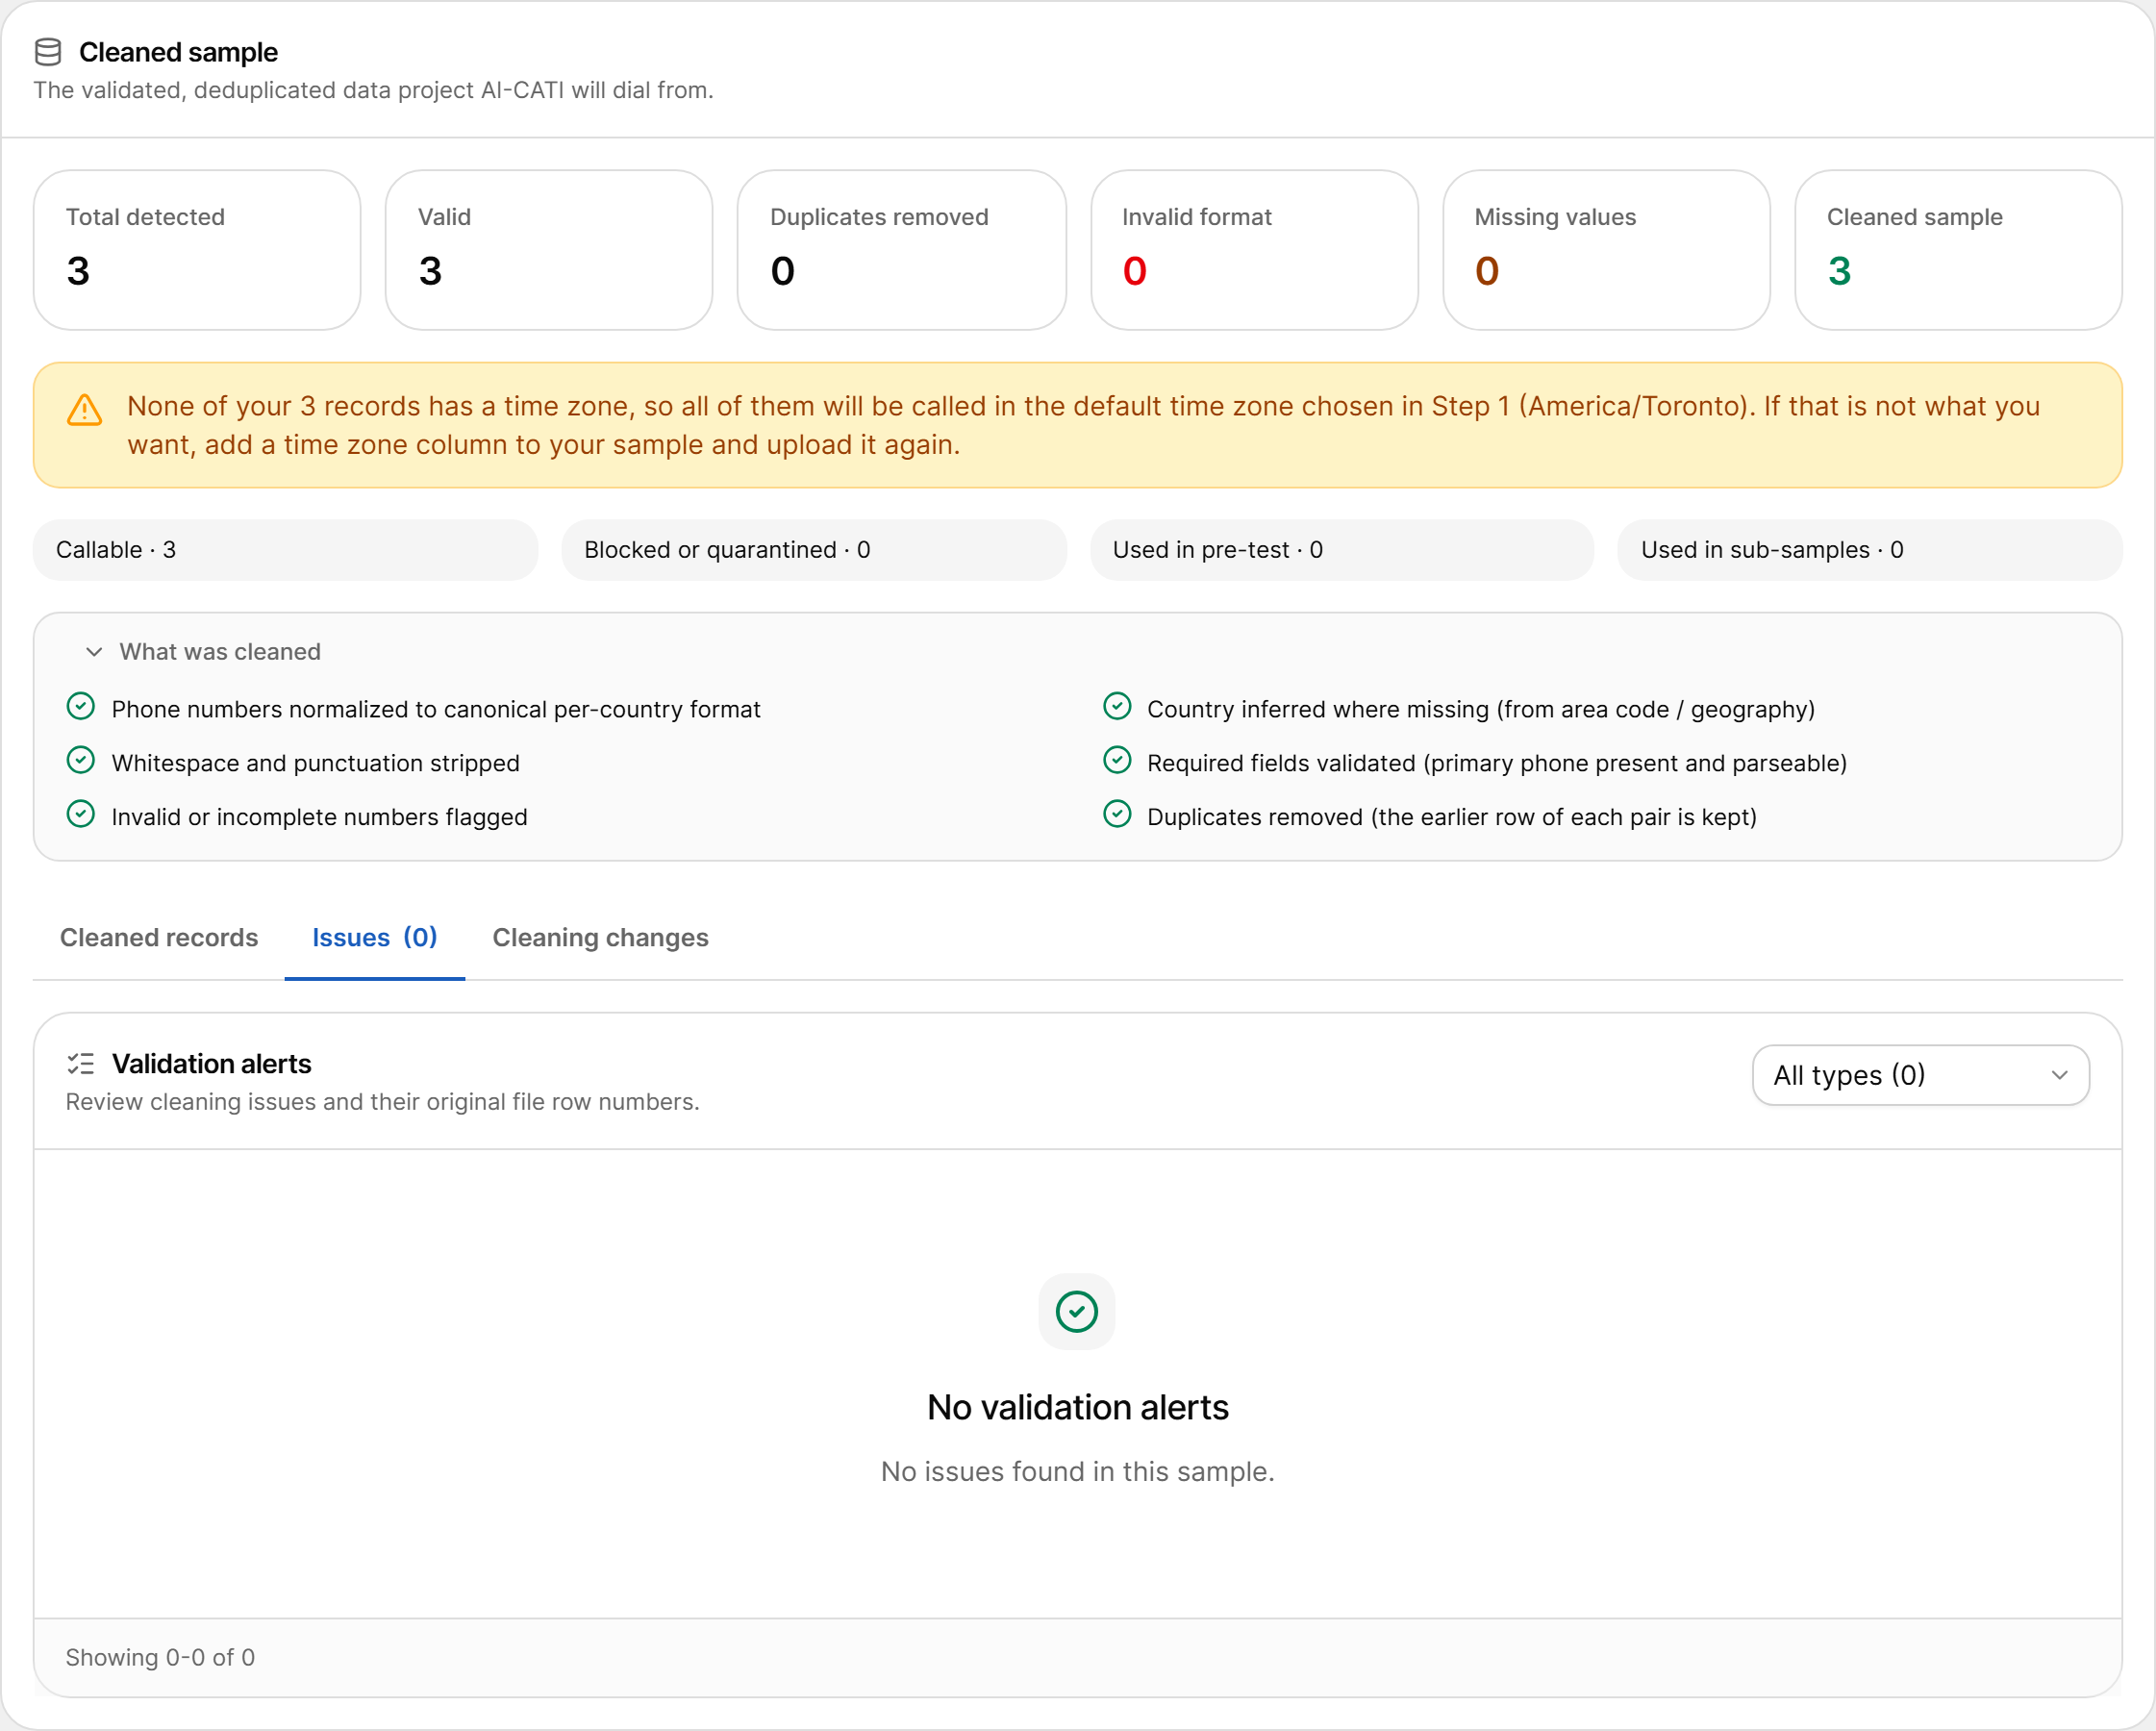Image resolution: width=2156 pixels, height=1731 pixels.
Task: Select the Issues (0) tab
Action: 375,938
